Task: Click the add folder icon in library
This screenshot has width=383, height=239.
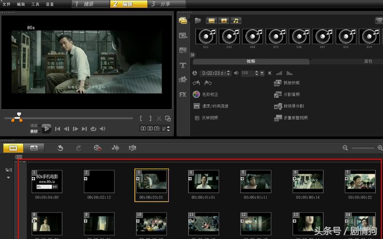Action: 198,21
